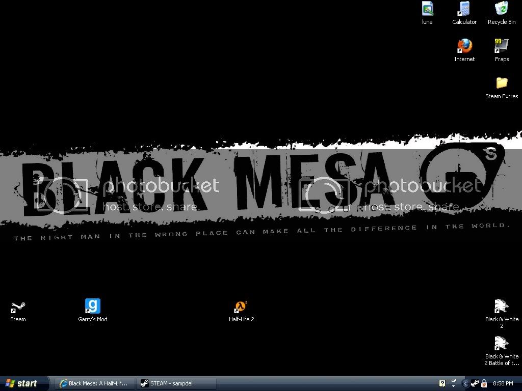Switch to the STEAM - sampdel window

pos(176,383)
